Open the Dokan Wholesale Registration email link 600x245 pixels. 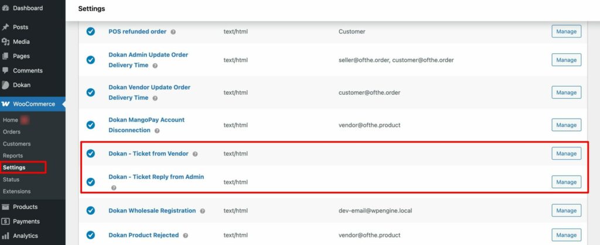click(x=152, y=211)
